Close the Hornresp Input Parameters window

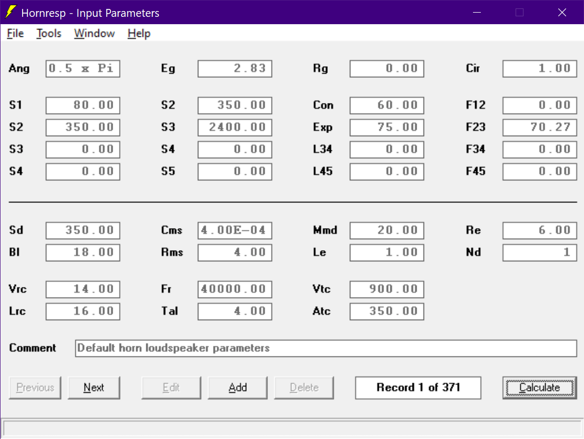pos(562,12)
